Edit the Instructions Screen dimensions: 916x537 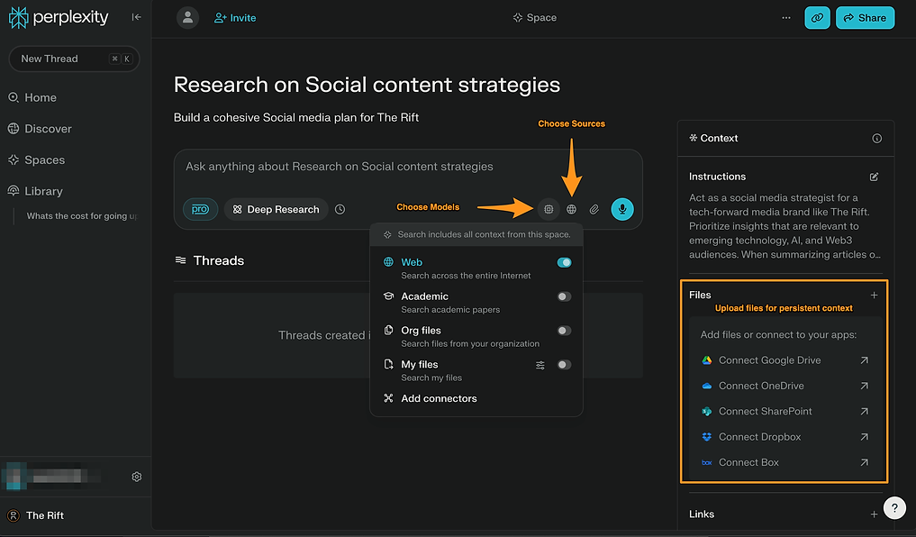click(x=874, y=177)
